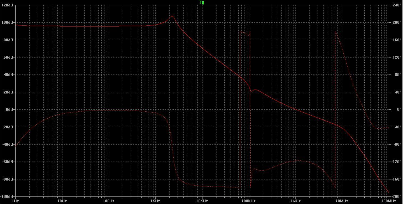Click the 1Hz frequency axis label
This screenshot has width=403, height=204.
tap(15, 201)
